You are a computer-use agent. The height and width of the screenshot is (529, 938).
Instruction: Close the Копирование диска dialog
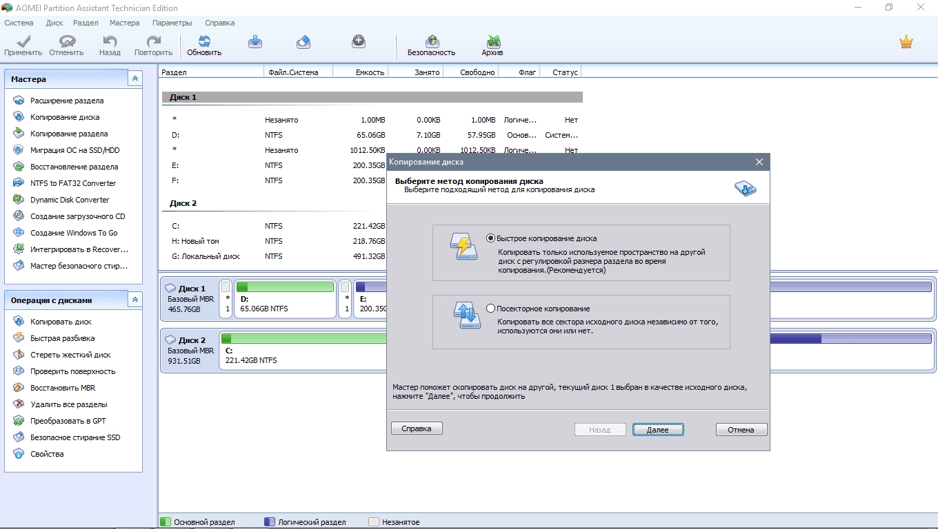coord(759,162)
